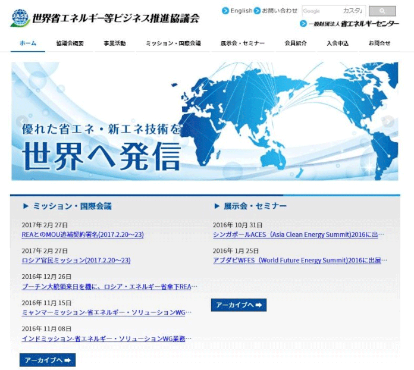Go to previous banner slide arrow

[x=21, y=121]
